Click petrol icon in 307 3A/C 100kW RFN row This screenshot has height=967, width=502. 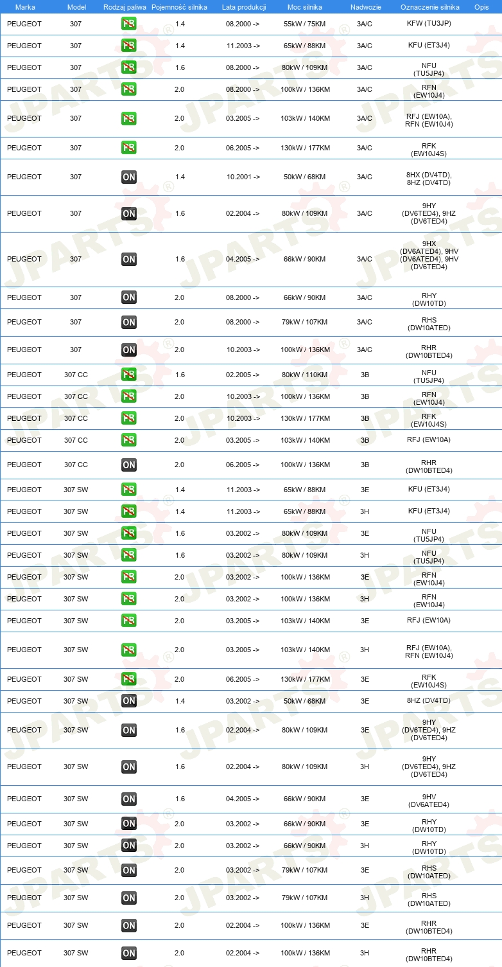click(x=129, y=89)
